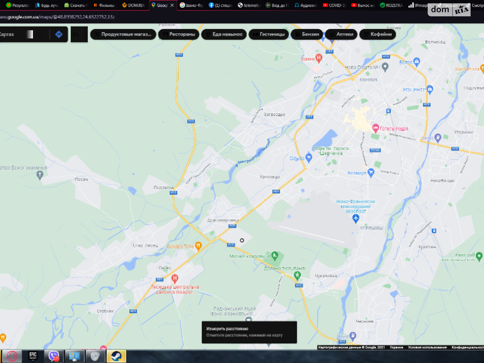
Task: Click the Драгомирчаны village label
Action: [x=223, y=220]
